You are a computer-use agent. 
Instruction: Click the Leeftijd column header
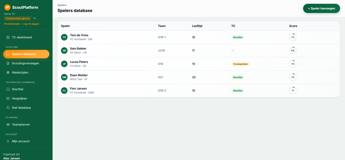pos(197,26)
